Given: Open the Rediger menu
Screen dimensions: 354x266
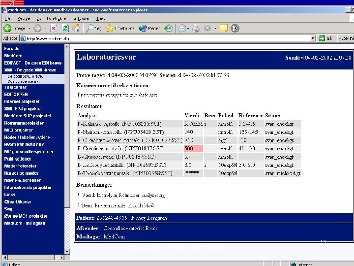Looking at the screenshot, I should 24,18.
